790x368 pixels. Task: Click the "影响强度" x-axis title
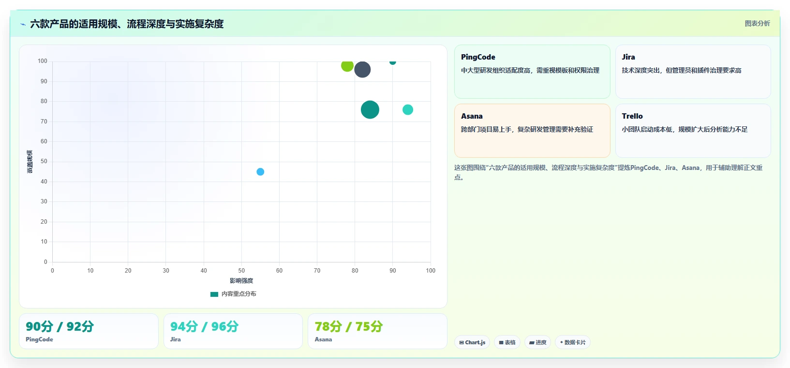point(241,281)
